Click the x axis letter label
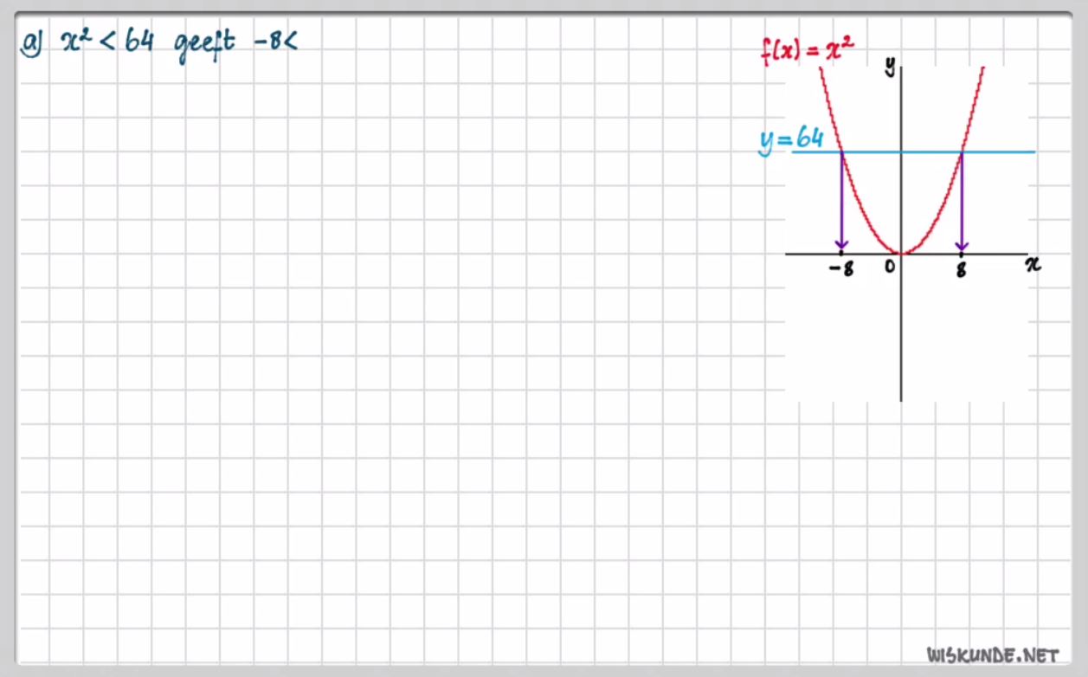Image resolution: width=1088 pixels, height=677 pixels. [x=1033, y=265]
